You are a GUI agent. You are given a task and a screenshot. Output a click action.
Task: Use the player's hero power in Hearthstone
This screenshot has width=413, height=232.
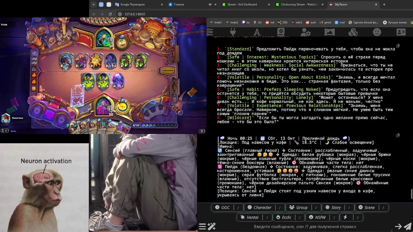click(x=122, y=106)
